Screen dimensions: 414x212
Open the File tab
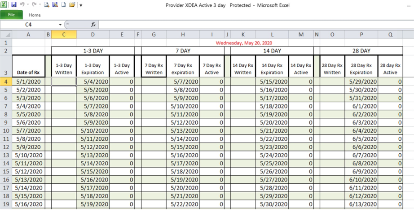11,15
